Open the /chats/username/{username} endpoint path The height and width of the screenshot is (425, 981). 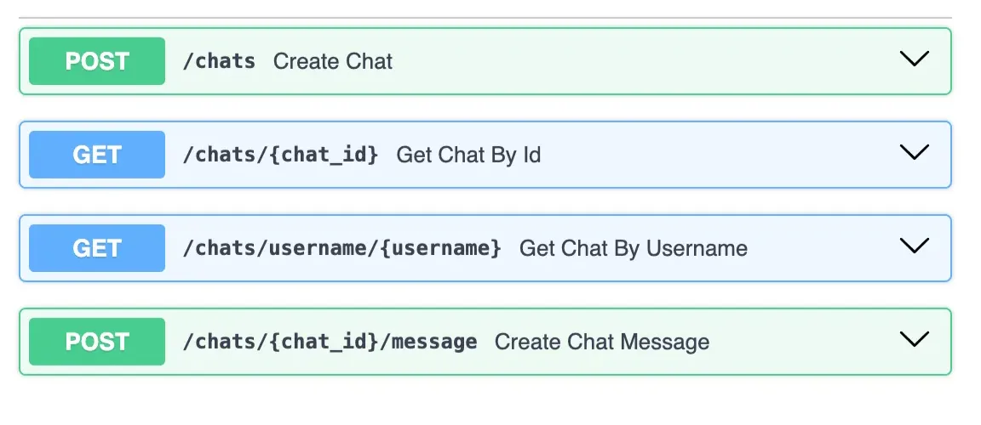[x=341, y=248]
